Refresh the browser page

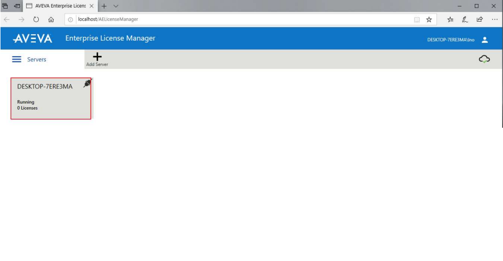point(36,19)
